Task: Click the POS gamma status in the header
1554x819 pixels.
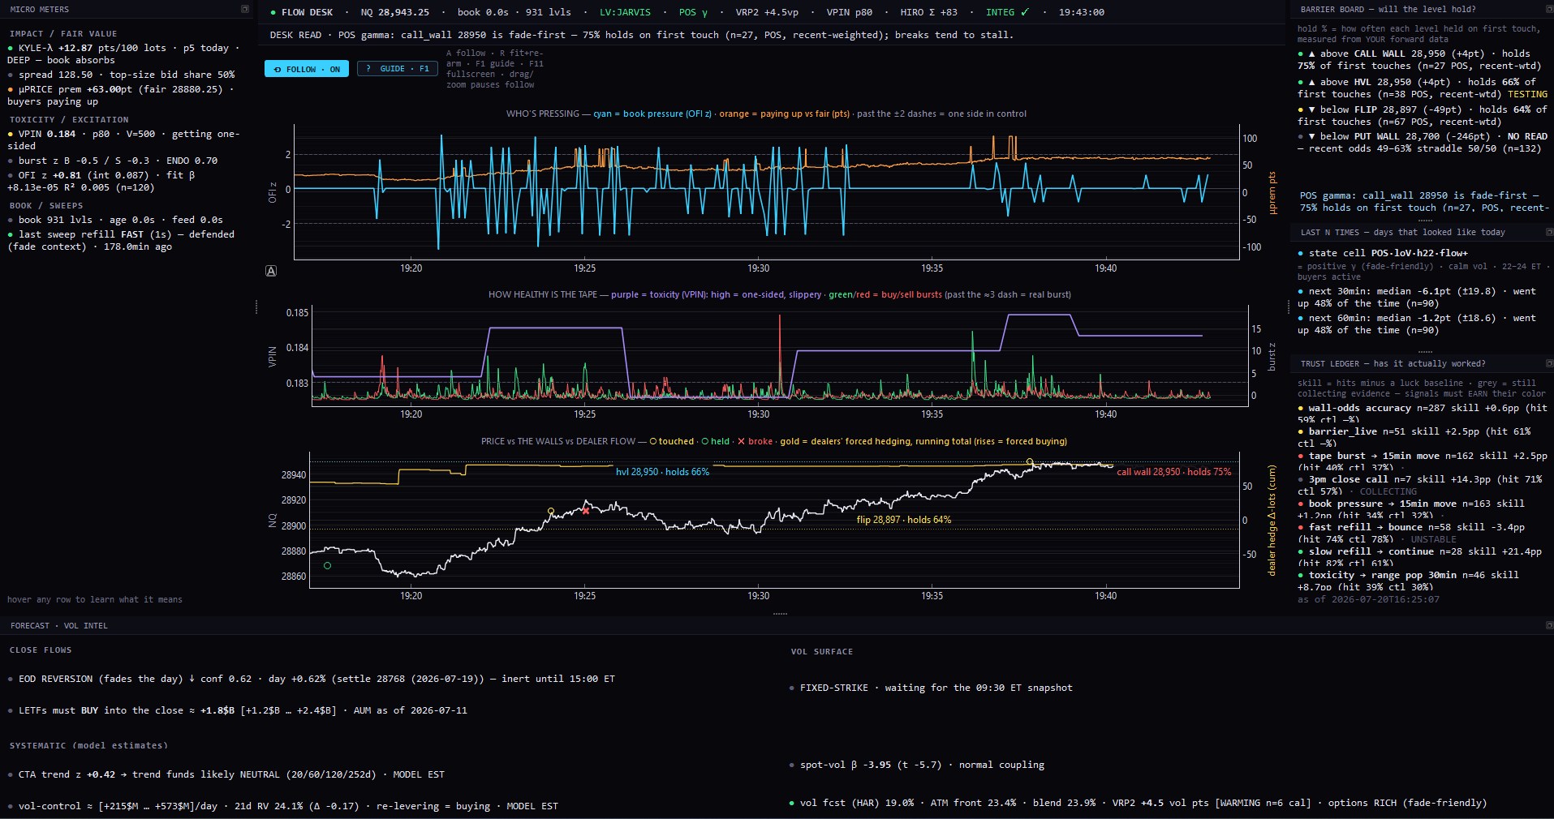Action: [693, 12]
